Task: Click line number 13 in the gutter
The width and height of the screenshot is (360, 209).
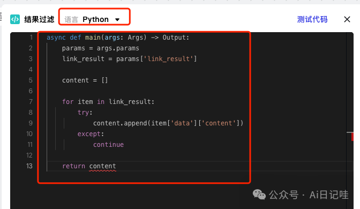Action: tap(29, 166)
